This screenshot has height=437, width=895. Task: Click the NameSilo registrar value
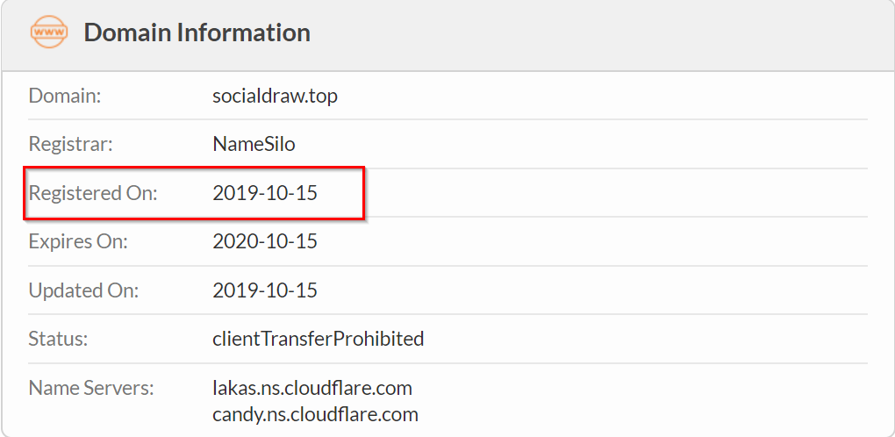pos(254,144)
